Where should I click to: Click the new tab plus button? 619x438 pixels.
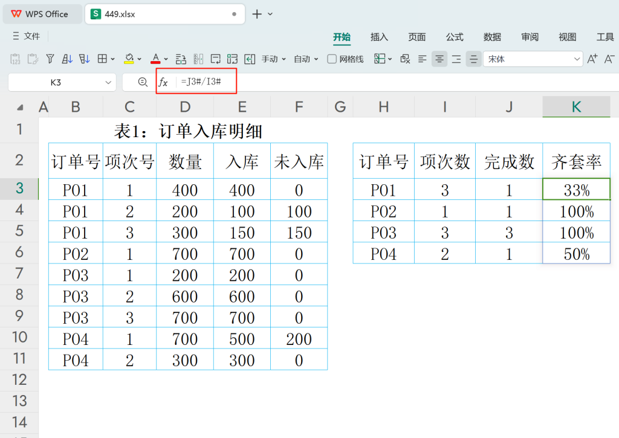tap(257, 14)
